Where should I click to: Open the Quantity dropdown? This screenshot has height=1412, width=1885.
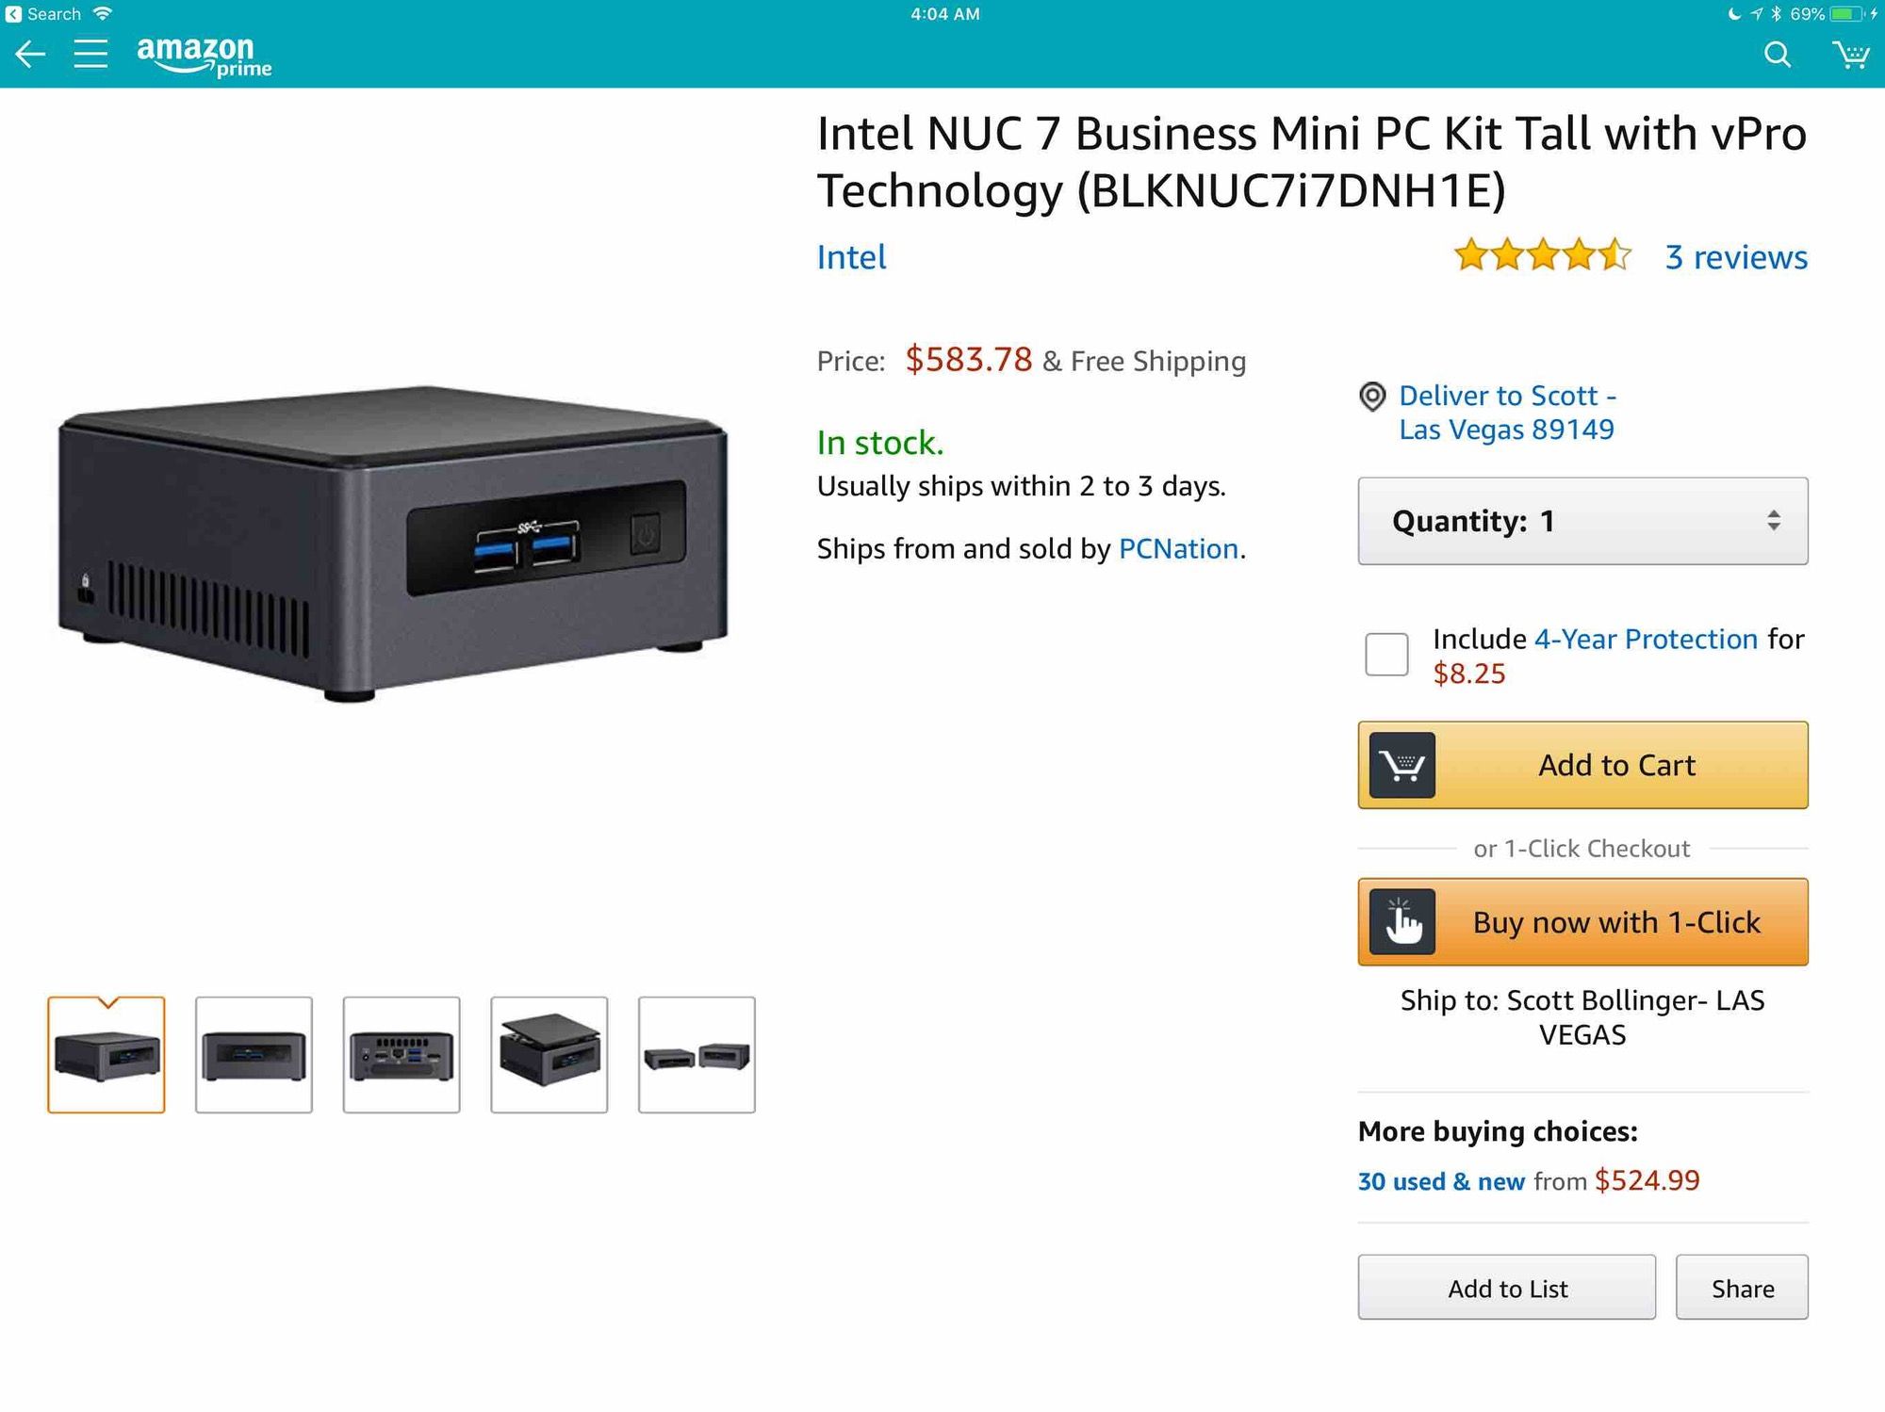coord(1582,521)
